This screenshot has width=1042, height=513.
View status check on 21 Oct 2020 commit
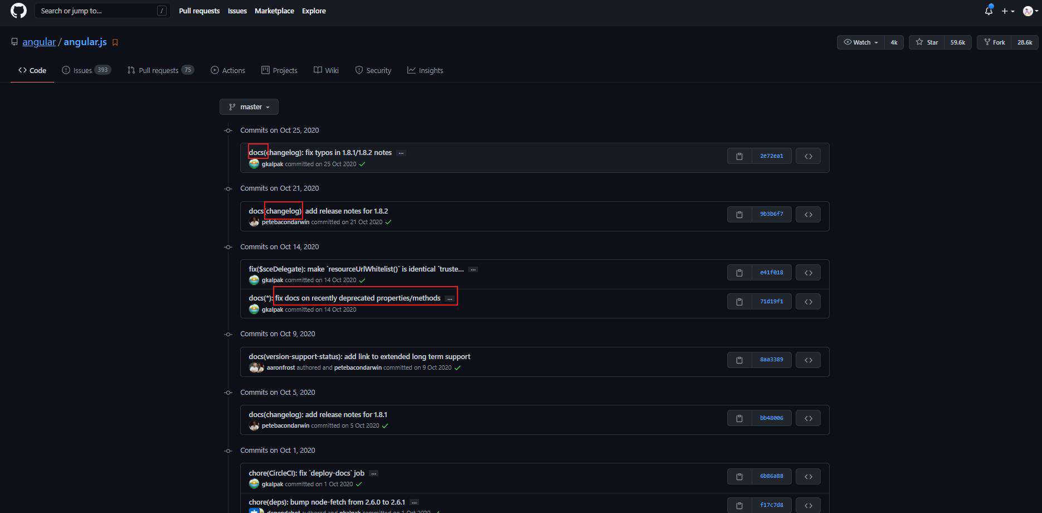pos(388,222)
